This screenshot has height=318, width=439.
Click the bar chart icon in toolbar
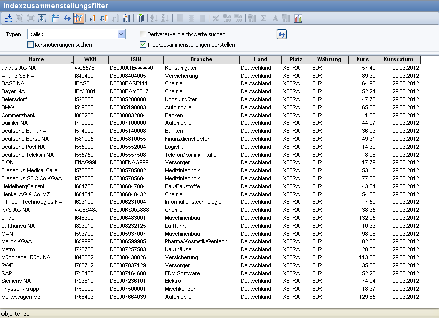coord(298,18)
